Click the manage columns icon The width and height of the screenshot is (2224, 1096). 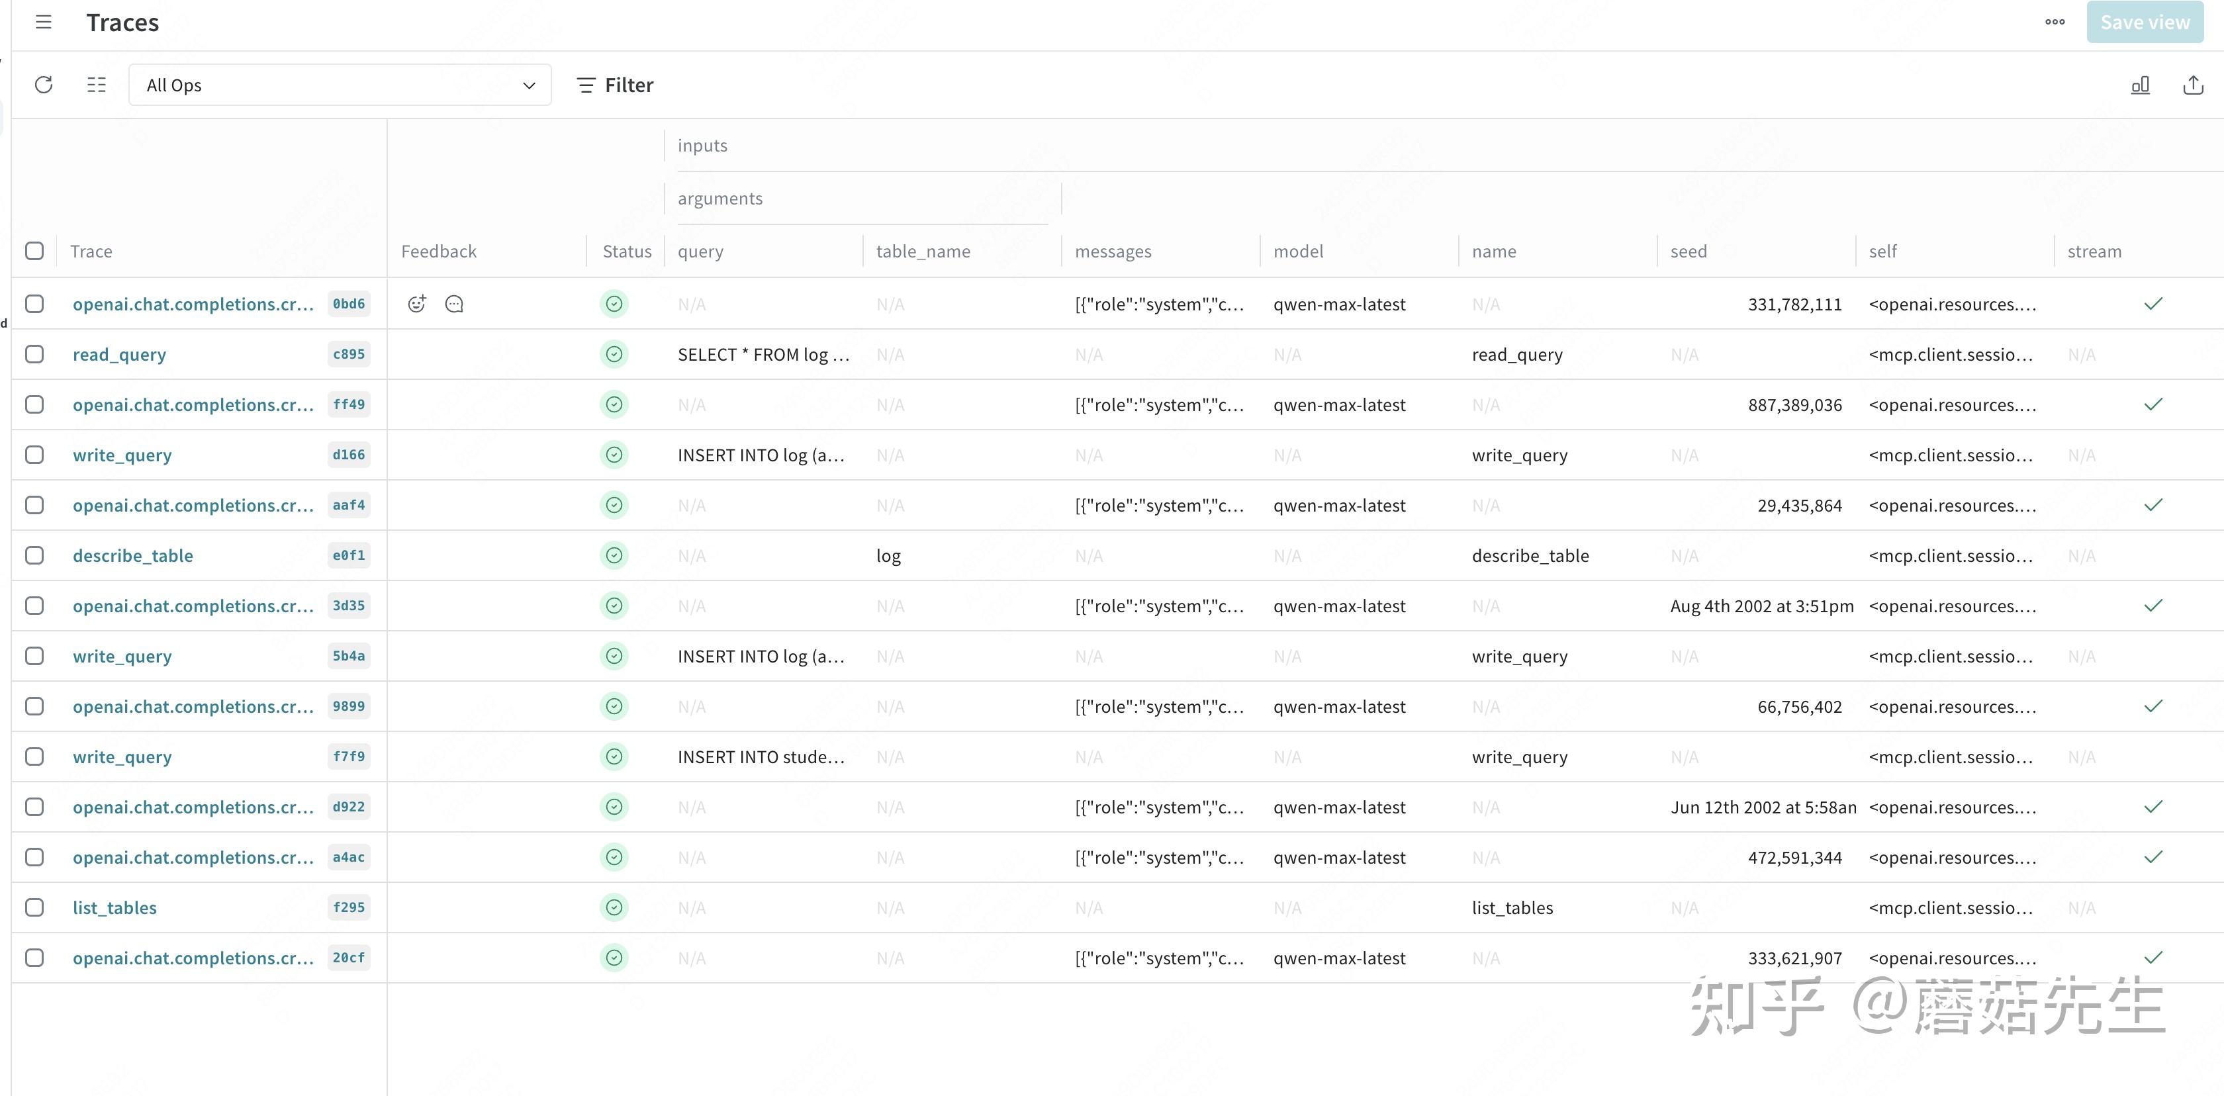point(97,85)
